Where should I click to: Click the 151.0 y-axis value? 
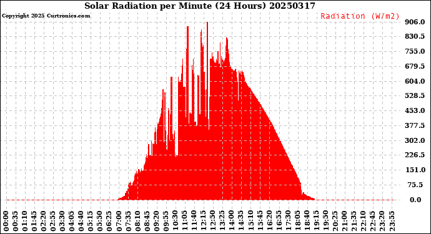pos(415,170)
